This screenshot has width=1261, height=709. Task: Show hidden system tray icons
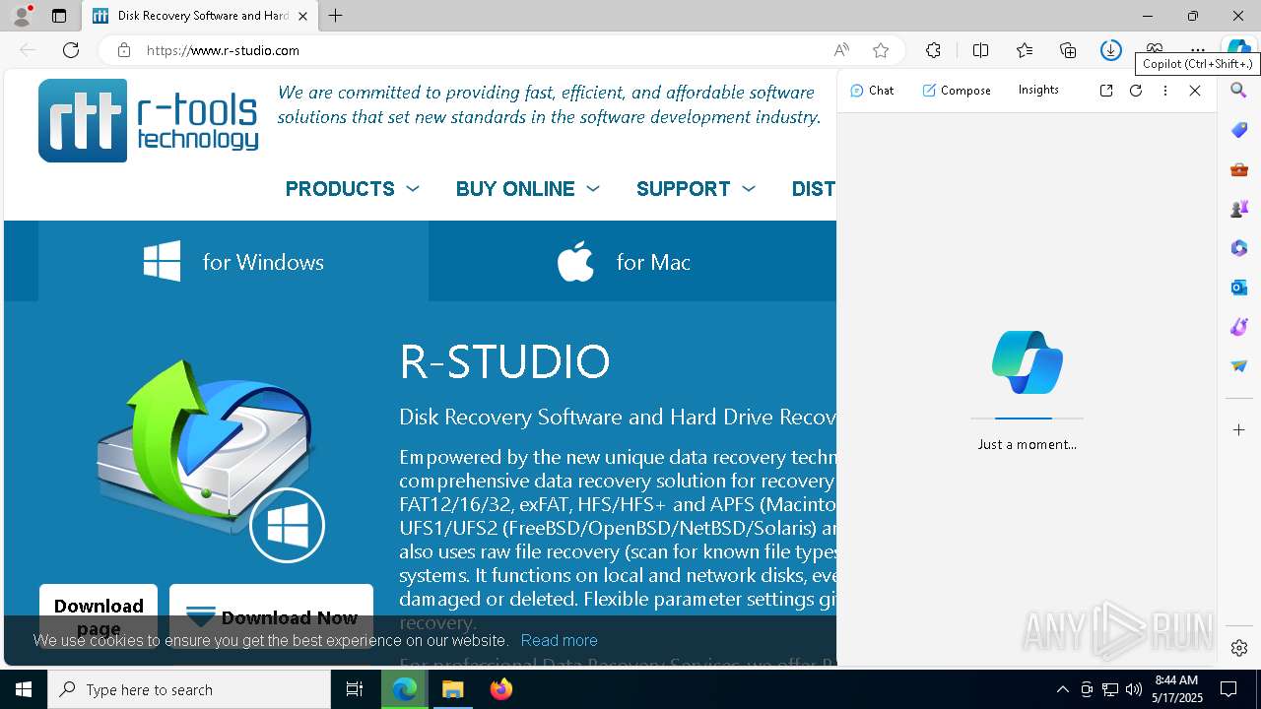click(1062, 689)
